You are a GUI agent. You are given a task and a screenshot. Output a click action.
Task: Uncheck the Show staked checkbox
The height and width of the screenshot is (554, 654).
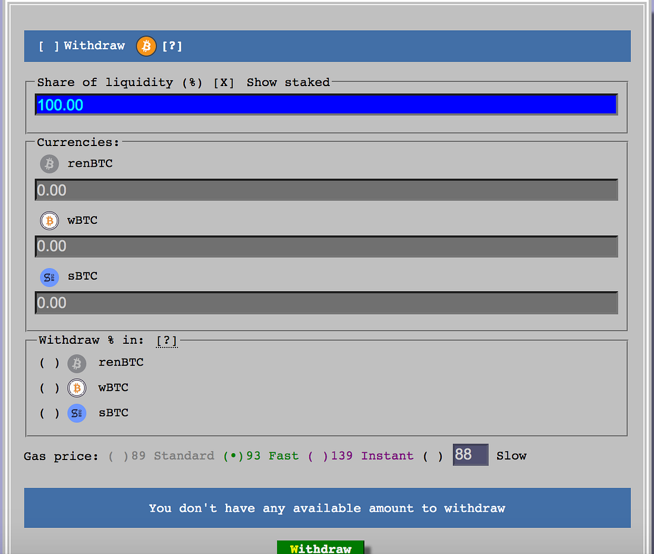pyautogui.click(x=224, y=83)
